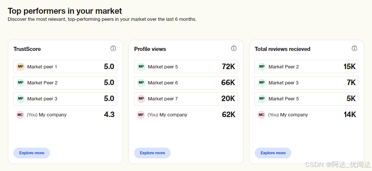
Task: Open Explore more under Total reviews recieved
Action: coord(273,153)
